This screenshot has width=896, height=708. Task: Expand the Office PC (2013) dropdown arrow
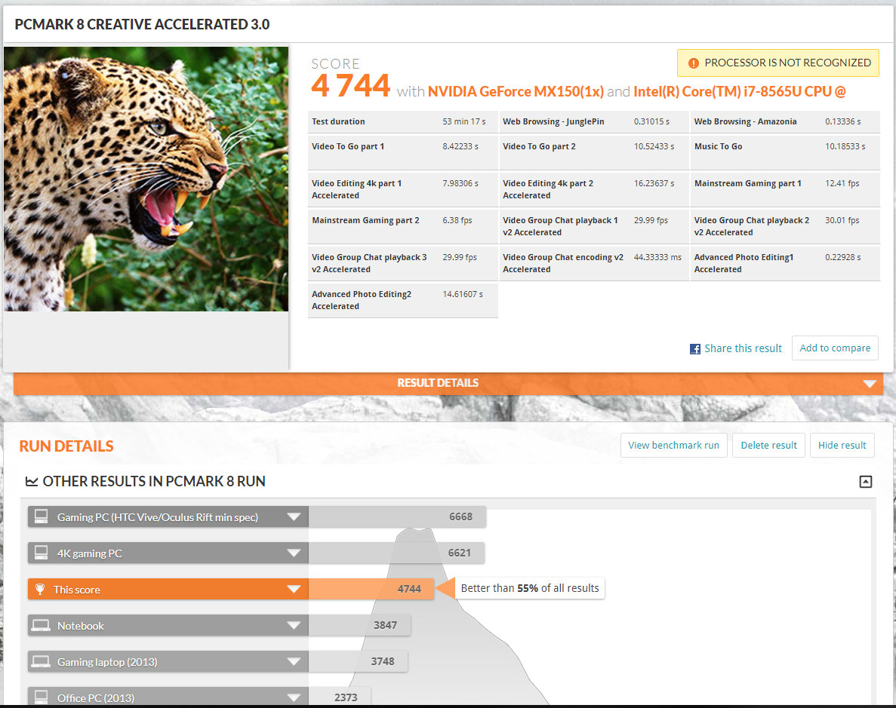coord(294,697)
